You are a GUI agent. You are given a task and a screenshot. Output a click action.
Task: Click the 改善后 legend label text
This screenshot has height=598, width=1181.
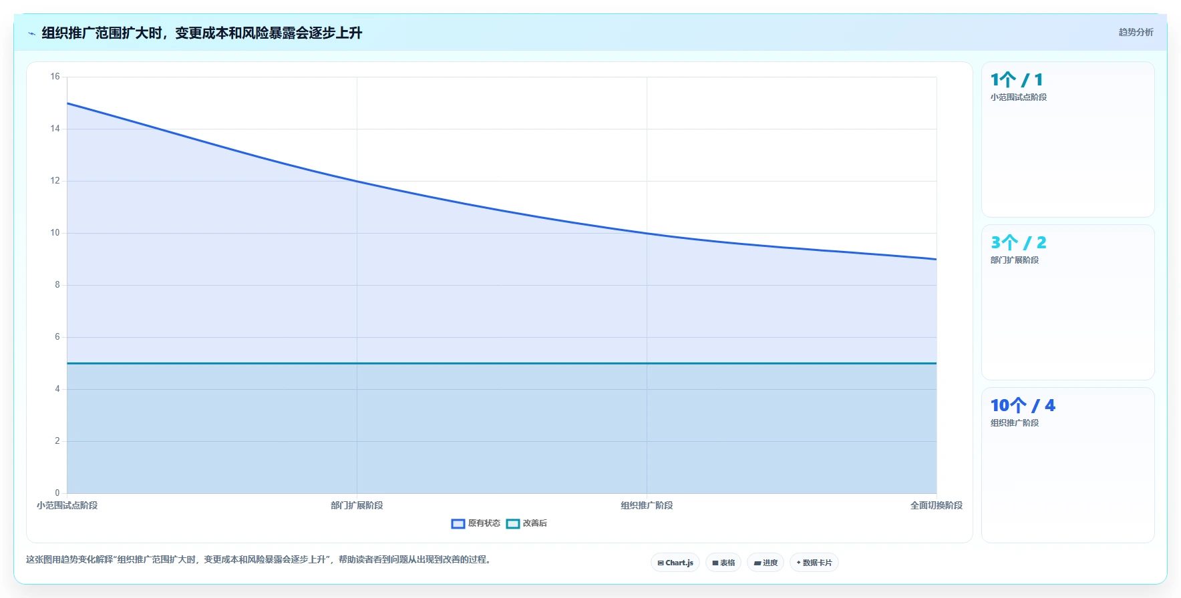point(535,523)
